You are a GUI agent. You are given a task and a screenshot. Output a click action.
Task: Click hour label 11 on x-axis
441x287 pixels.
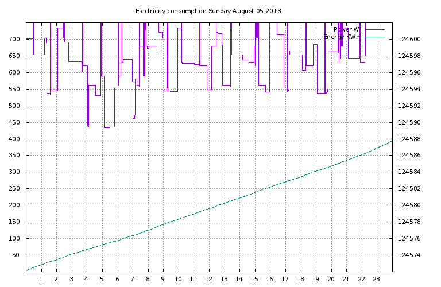pos(193,279)
